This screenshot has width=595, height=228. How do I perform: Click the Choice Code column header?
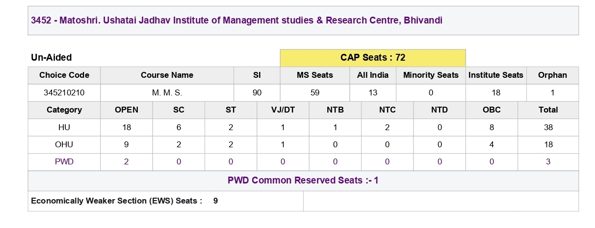pos(64,75)
